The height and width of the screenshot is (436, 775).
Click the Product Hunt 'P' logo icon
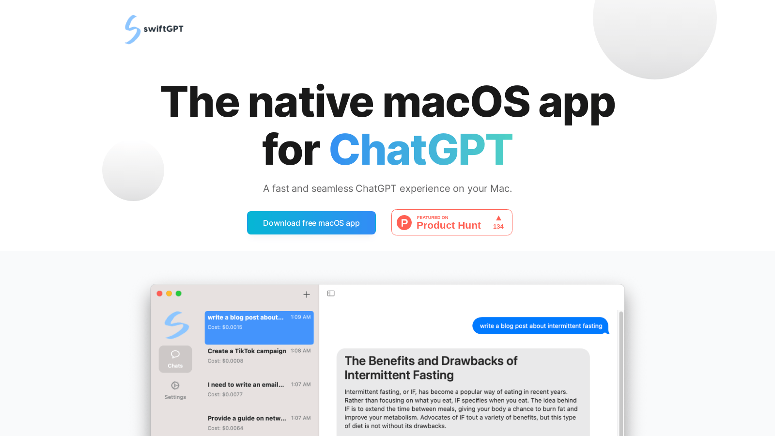click(x=404, y=222)
